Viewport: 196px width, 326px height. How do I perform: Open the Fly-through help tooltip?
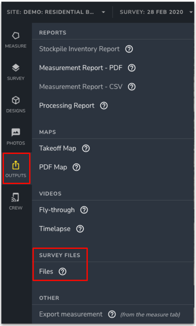click(x=84, y=210)
